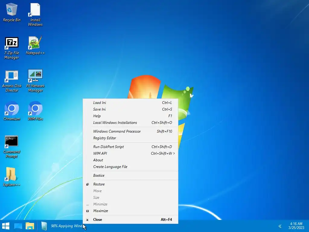Click the Windows Start button
The image size is (309, 232).
click(x=6, y=226)
